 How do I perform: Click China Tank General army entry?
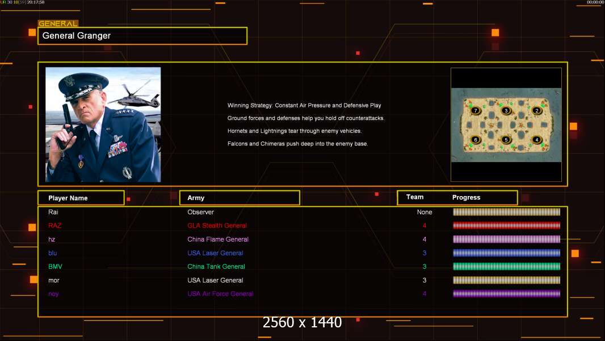pos(216,267)
